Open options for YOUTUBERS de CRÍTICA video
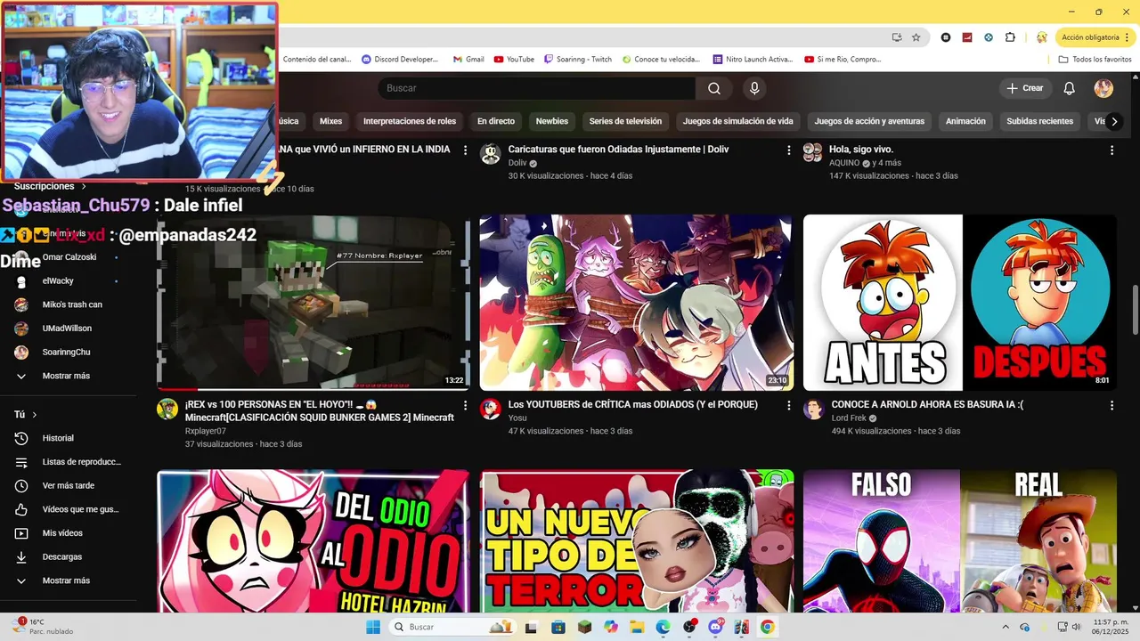The height and width of the screenshot is (641, 1140). coord(788,405)
